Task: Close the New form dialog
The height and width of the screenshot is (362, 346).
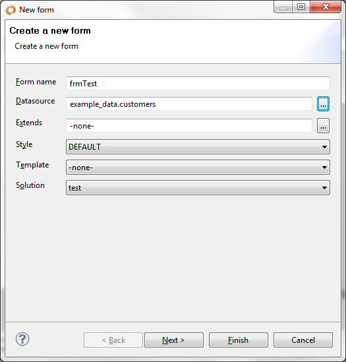Action: 326,7
